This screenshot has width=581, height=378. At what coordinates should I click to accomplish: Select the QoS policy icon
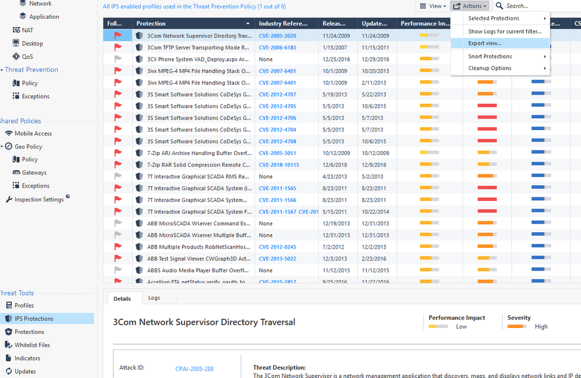17,56
